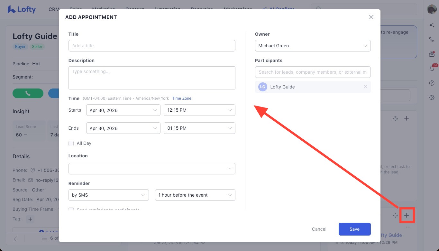The image size is (439, 251).
Task: Tick the All Day checkbox
Action: [x=71, y=144]
